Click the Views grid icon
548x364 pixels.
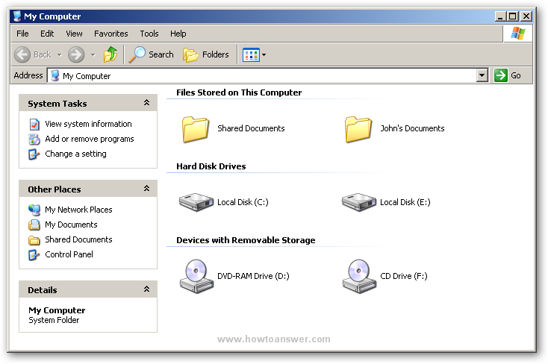pyautogui.click(x=252, y=55)
